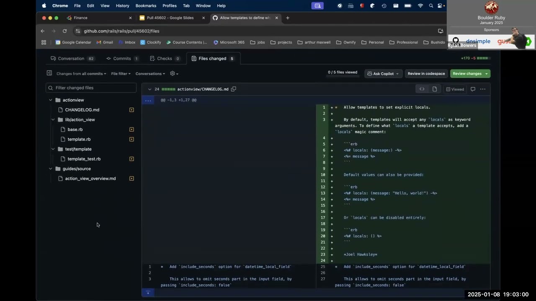
Task: Switch to rich diff document icon
Action: coord(435,89)
